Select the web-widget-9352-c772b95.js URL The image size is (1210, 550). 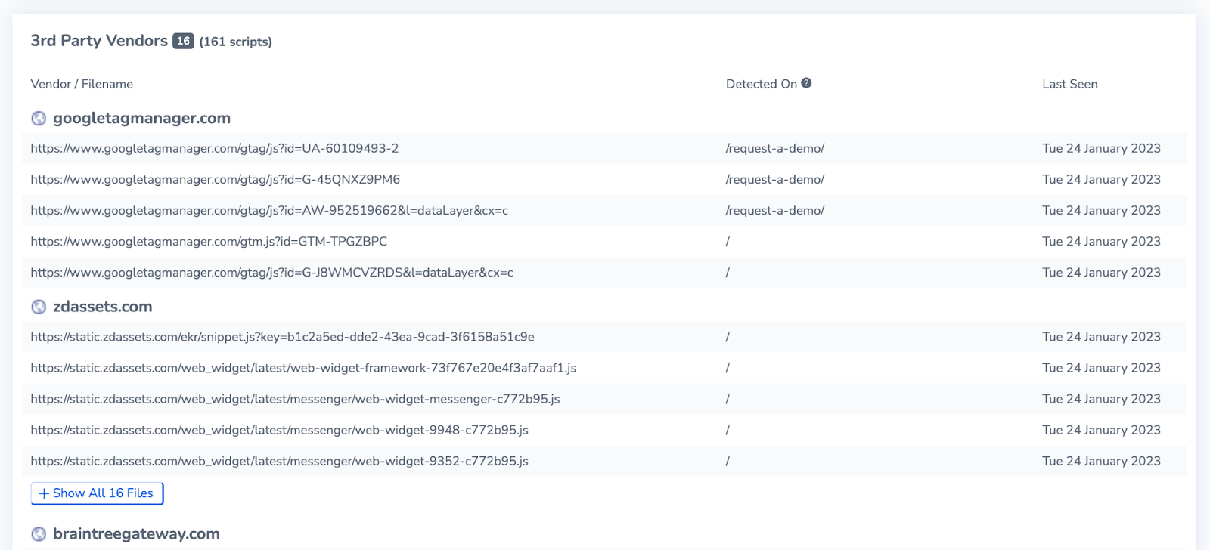pyautogui.click(x=280, y=461)
